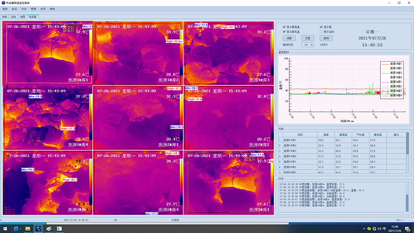Click the 查询 button
The image size is (414, 233).
(326, 38)
